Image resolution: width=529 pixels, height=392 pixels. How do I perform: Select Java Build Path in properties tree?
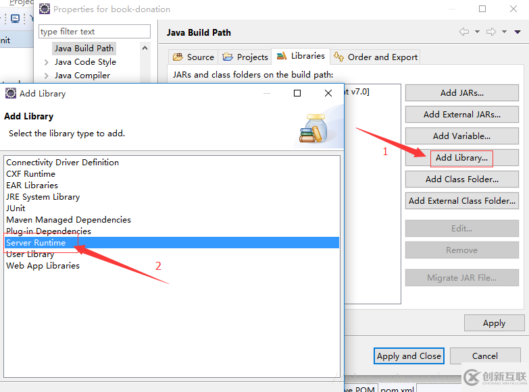coord(84,49)
